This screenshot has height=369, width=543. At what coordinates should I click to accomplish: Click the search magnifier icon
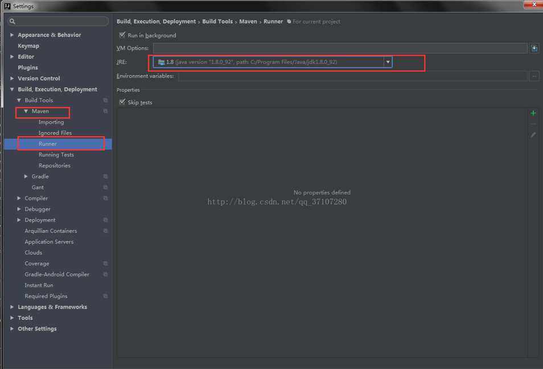[x=13, y=22]
